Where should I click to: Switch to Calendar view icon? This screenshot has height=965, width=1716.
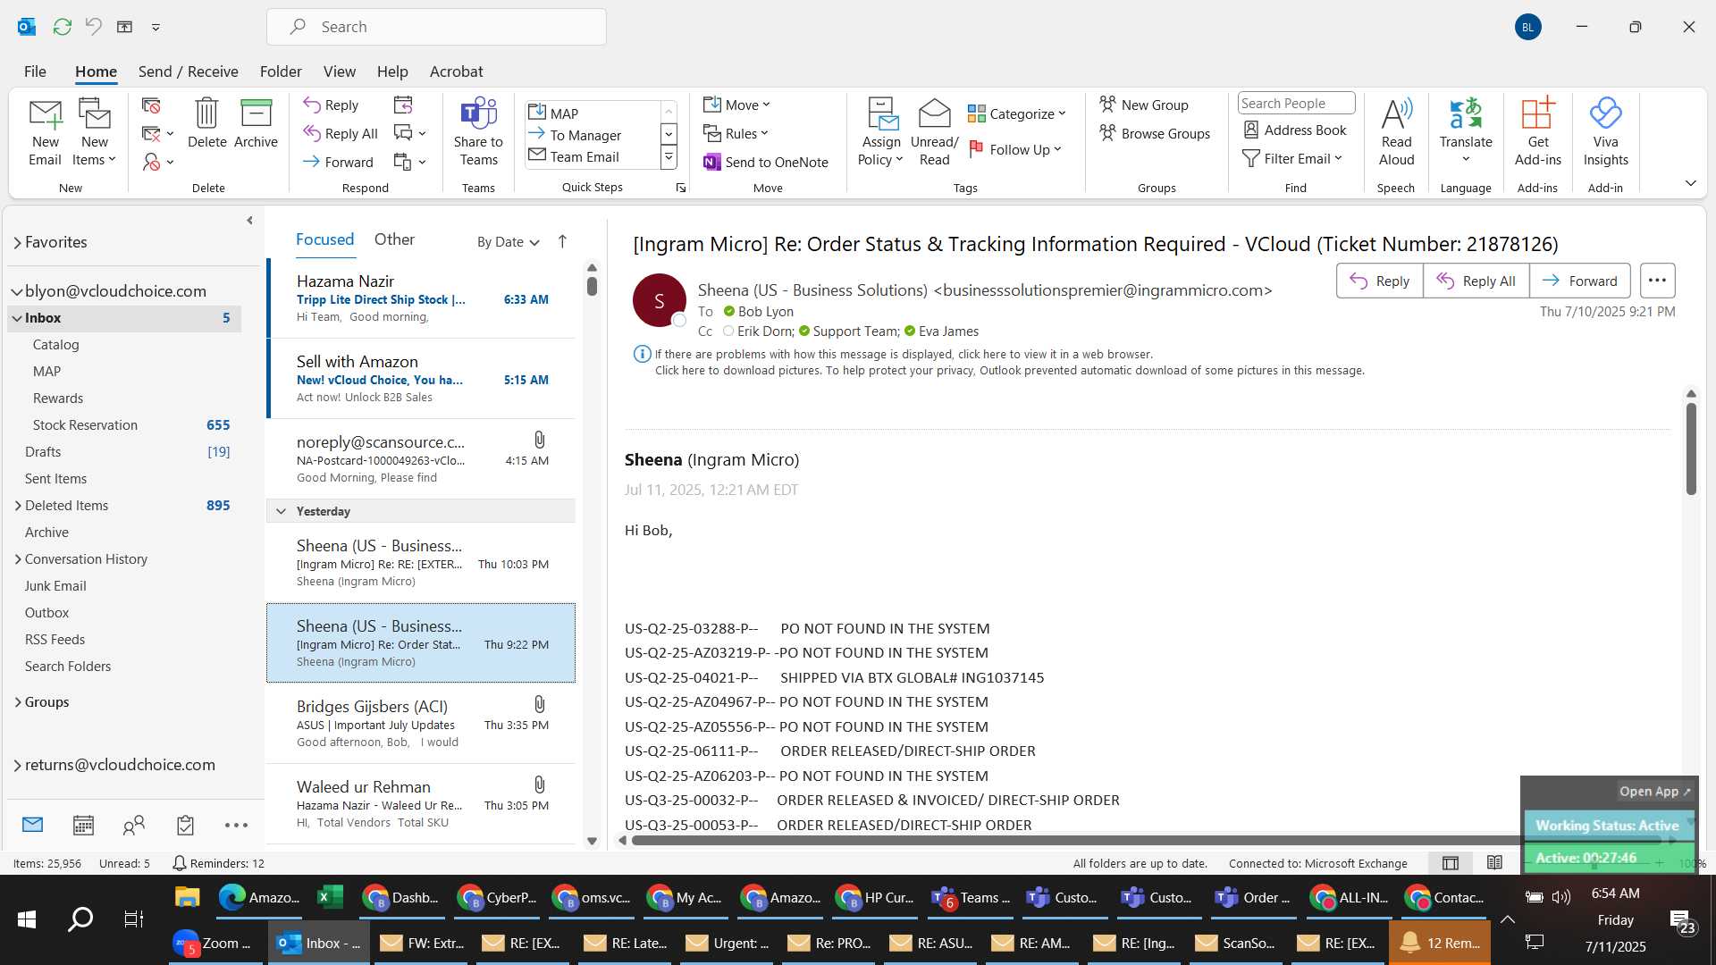[83, 825]
